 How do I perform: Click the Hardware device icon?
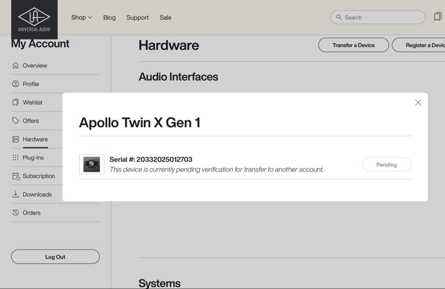16,139
